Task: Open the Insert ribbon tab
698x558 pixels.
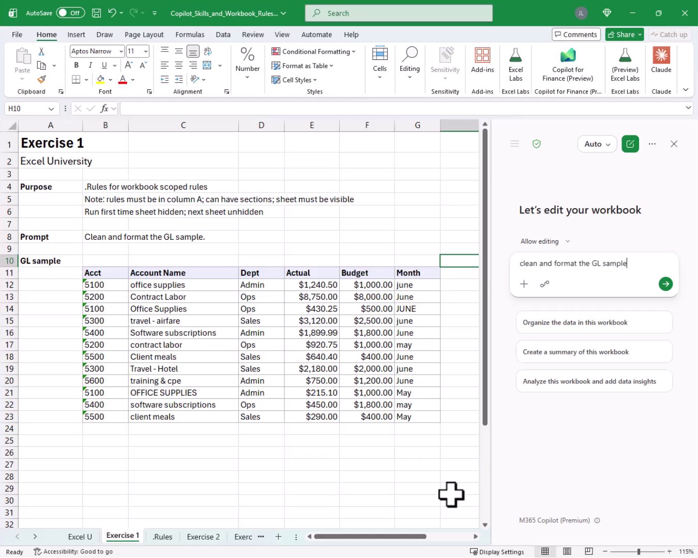Action: click(x=76, y=35)
